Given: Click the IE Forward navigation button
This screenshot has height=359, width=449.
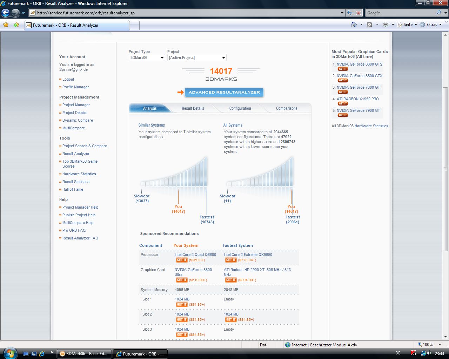Looking at the screenshot, I should (15, 13).
